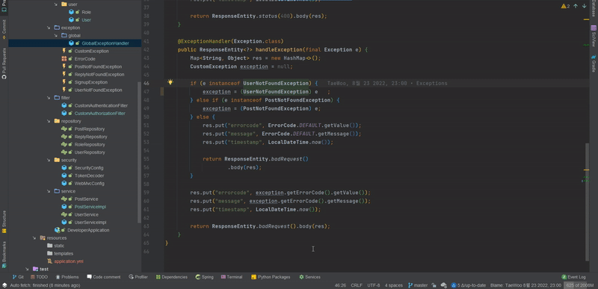Open TokenDecoder class
The height and width of the screenshot is (289, 598).
[89, 175]
